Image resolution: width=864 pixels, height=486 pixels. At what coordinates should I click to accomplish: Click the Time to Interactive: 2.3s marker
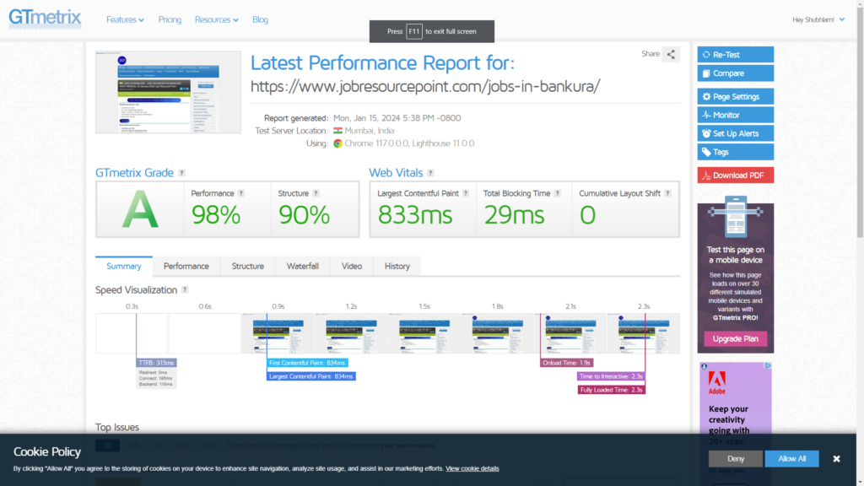(x=611, y=376)
